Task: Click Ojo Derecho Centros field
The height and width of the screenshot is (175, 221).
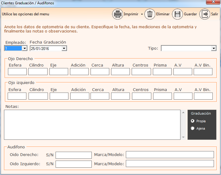Action: [x=142, y=72]
